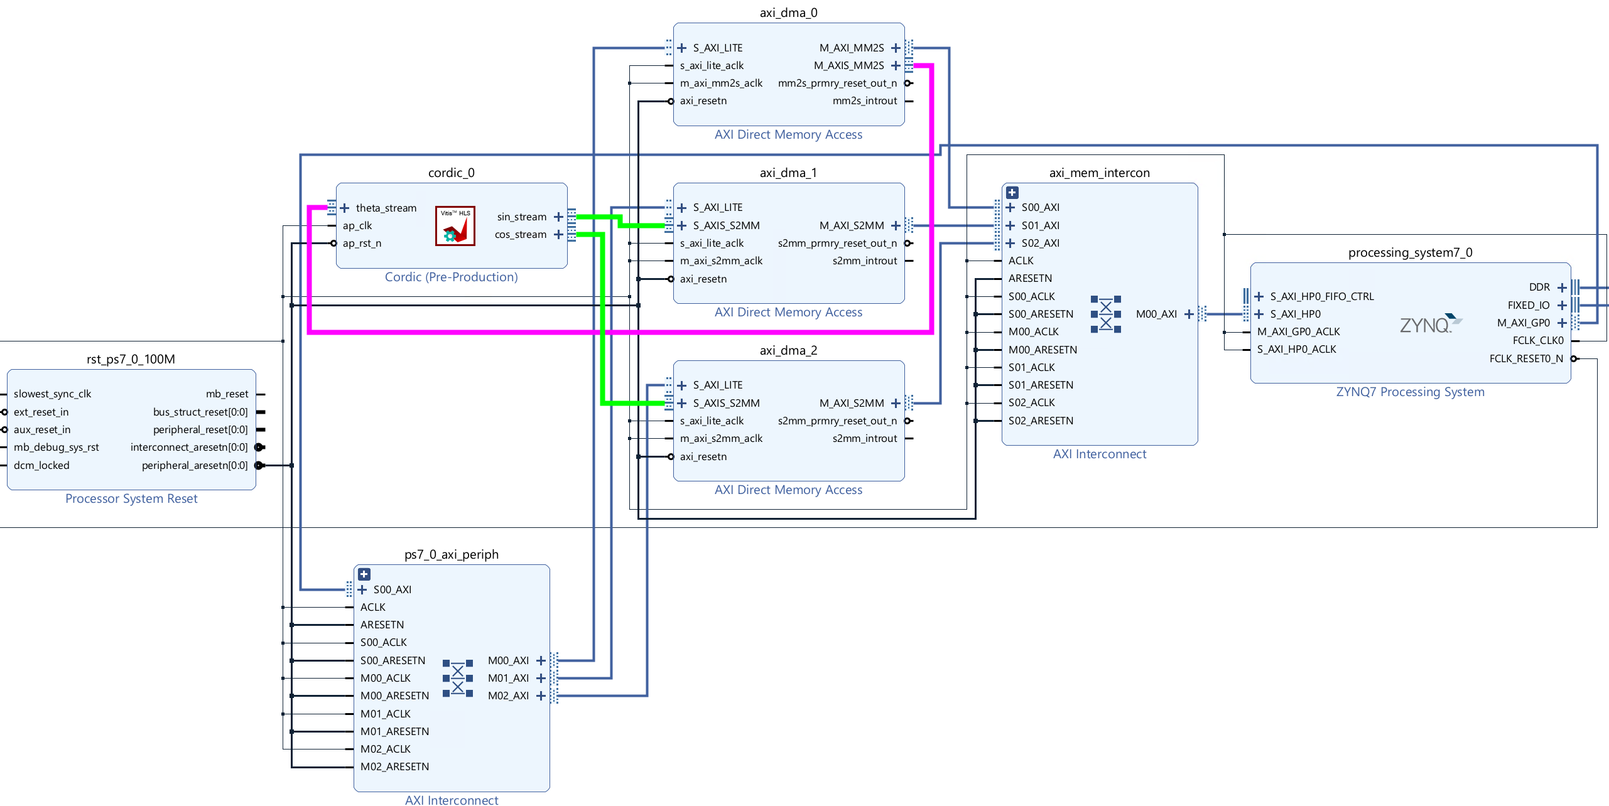Select M02_ARESETN pin on ps7_0_axi_periph
The width and height of the screenshot is (1609, 806).
(395, 766)
